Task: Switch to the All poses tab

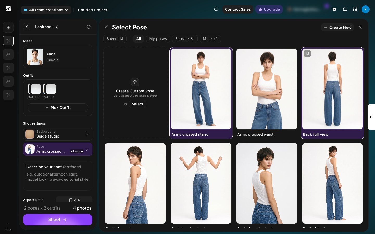Action: [139, 39]
